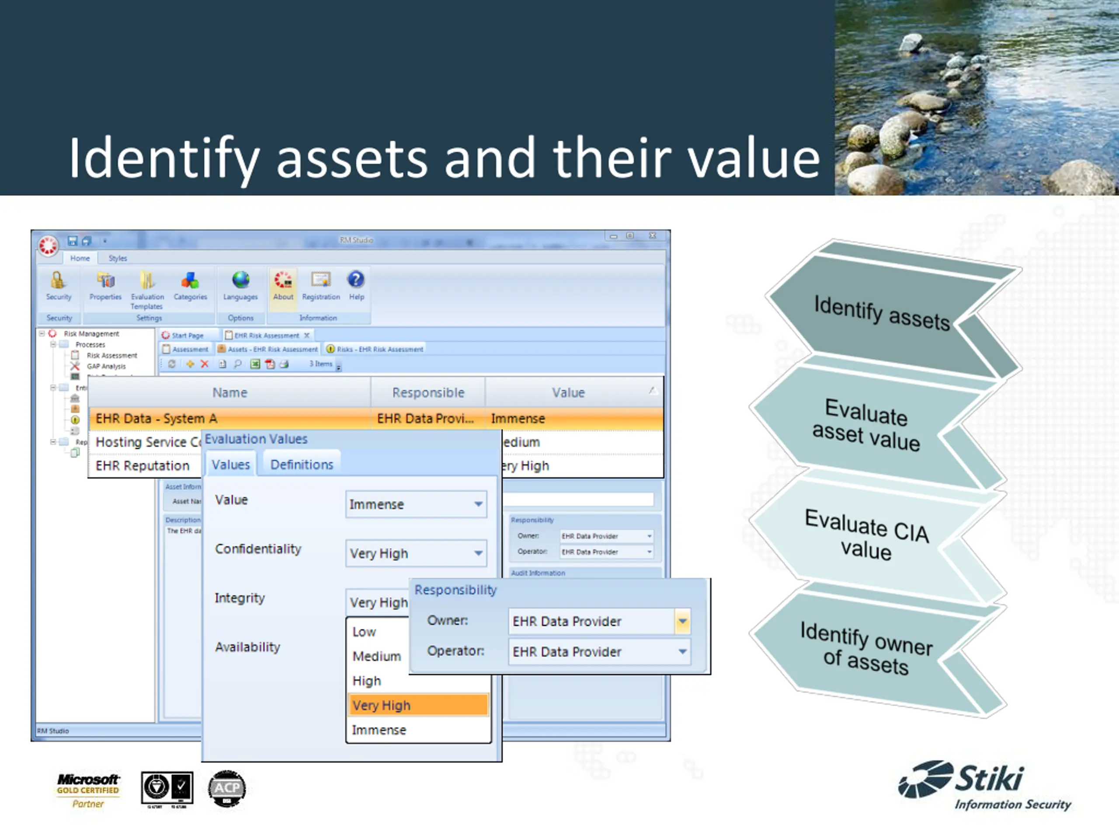Select the EHR Reputation row
Screen dimensions: 1119x839
tap(142, 466)
